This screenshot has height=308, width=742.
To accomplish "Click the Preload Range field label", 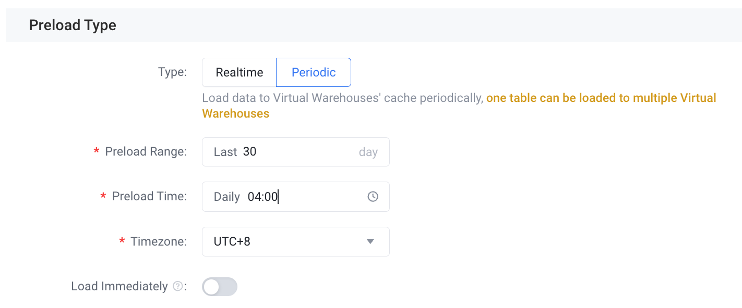I will click(146, 151).
